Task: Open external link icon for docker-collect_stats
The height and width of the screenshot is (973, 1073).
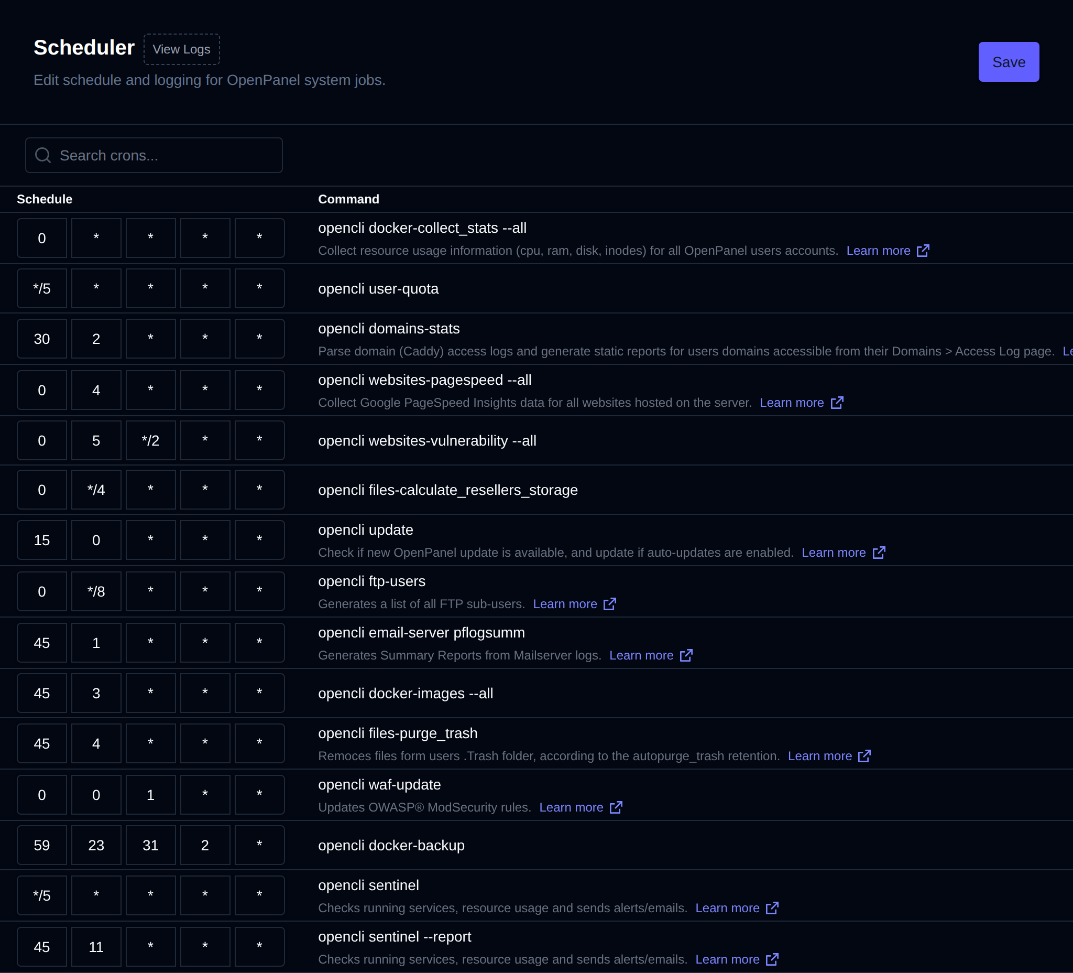Action: pos(923,251)
